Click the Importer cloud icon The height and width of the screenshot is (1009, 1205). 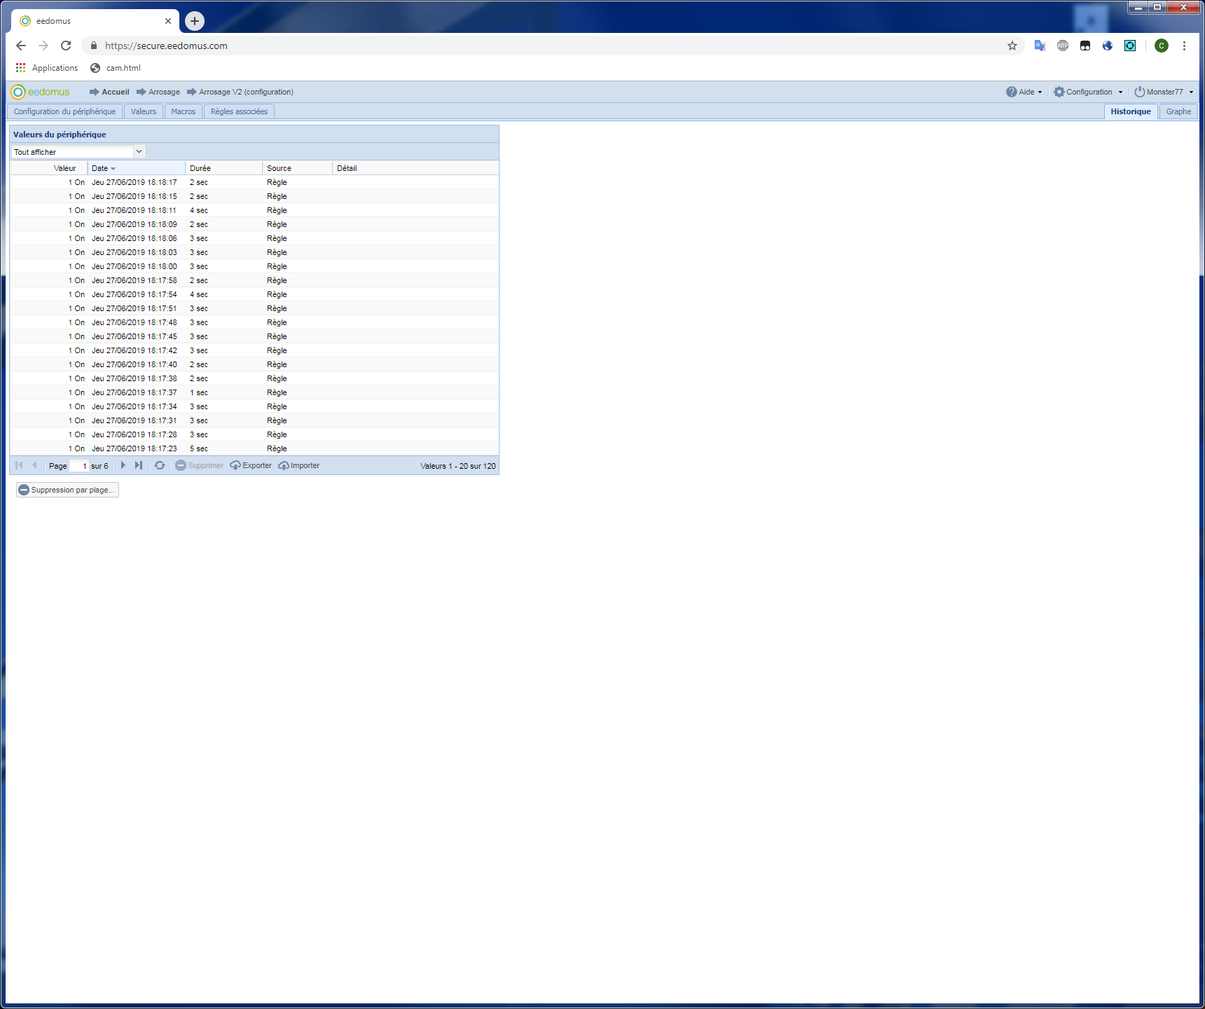pos(284,465)
